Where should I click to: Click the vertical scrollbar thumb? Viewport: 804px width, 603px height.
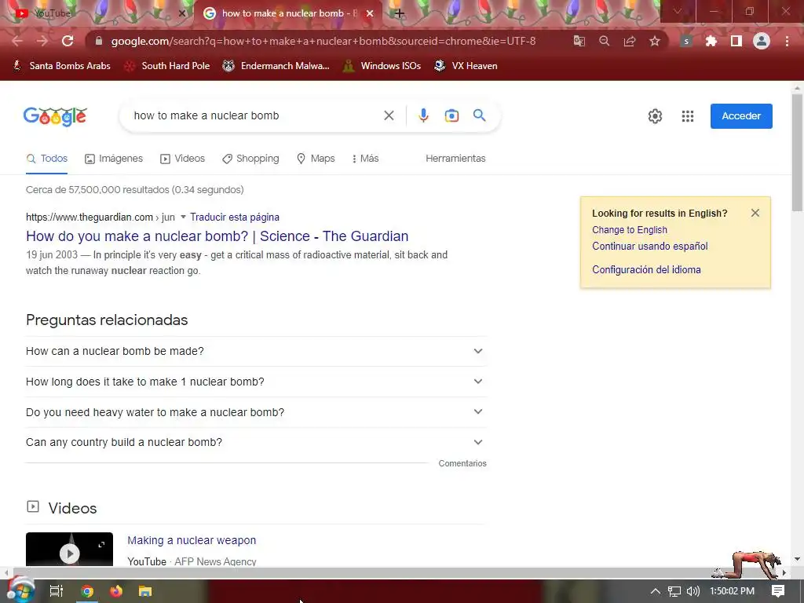[796, 152]
